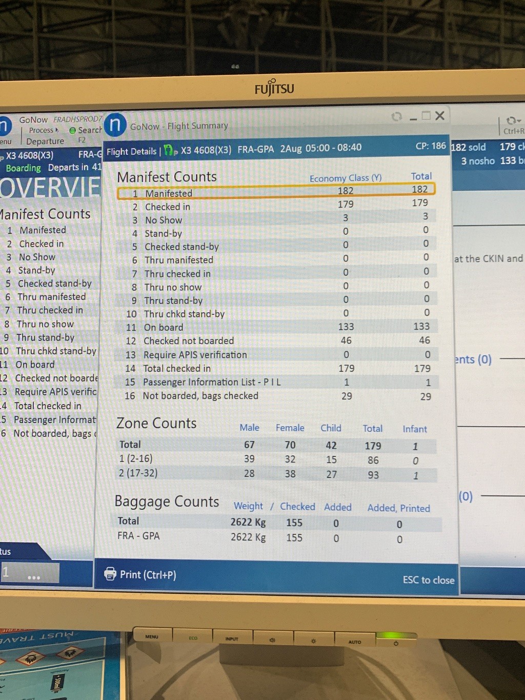Select the On board row showing 133

[x=275, y=327]
